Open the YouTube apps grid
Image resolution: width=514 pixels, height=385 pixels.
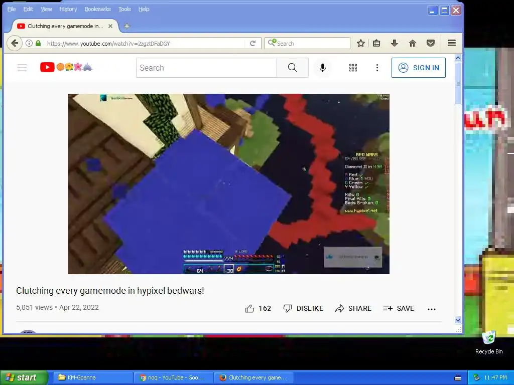coord(353,68)
